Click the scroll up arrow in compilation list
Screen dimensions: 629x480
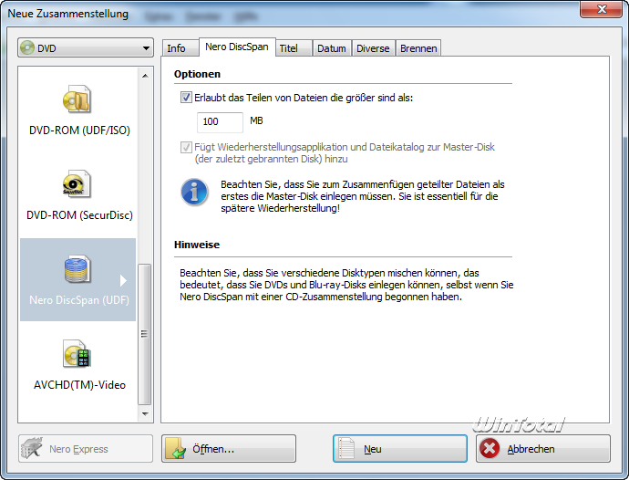[x=145, y=76]
